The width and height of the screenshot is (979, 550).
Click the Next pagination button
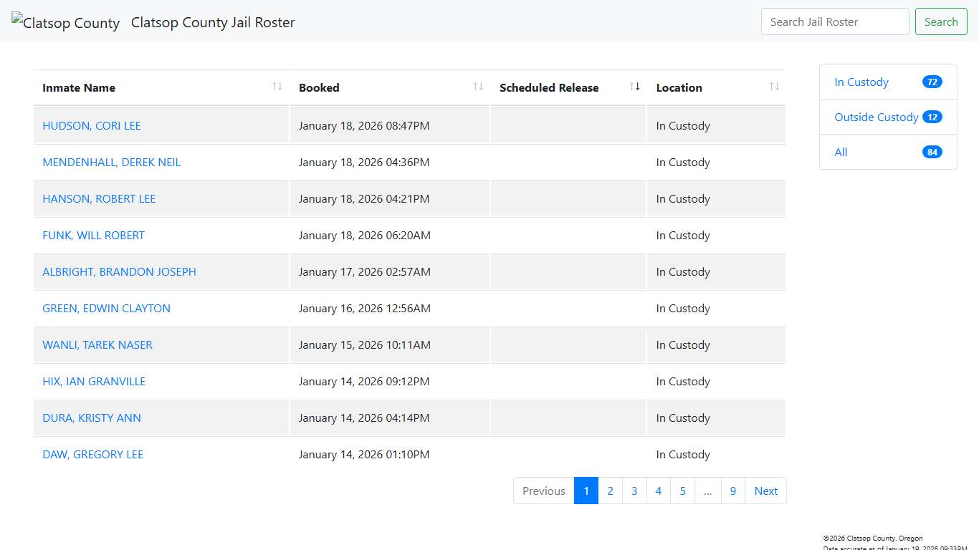(x=765, y=491)
